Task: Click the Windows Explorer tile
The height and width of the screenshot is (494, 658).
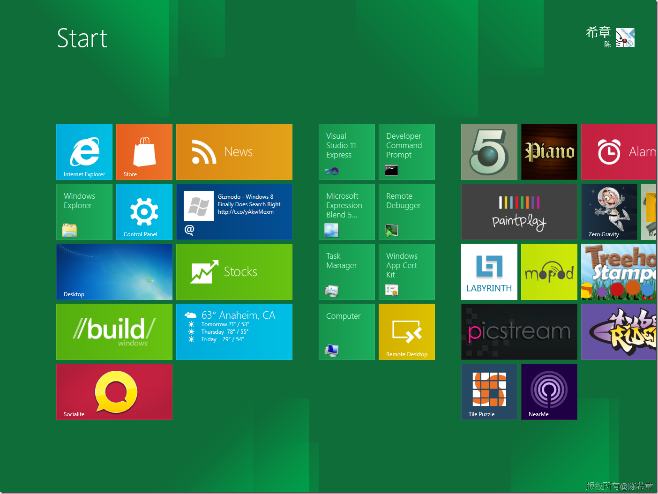Action: pos(84,212)
